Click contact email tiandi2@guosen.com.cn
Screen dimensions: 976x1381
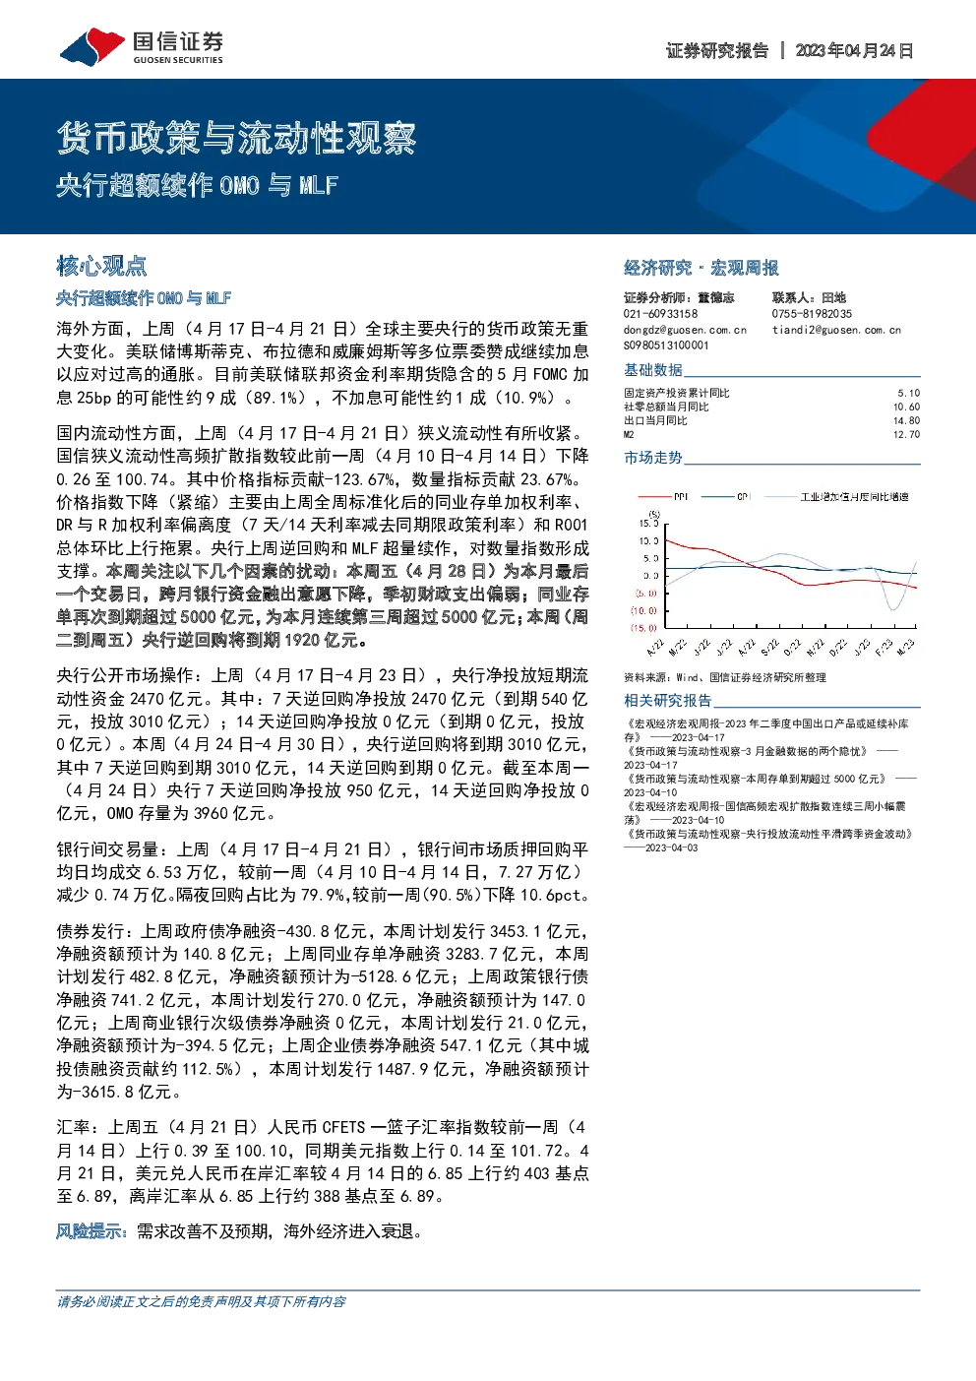tap(836, 330)
